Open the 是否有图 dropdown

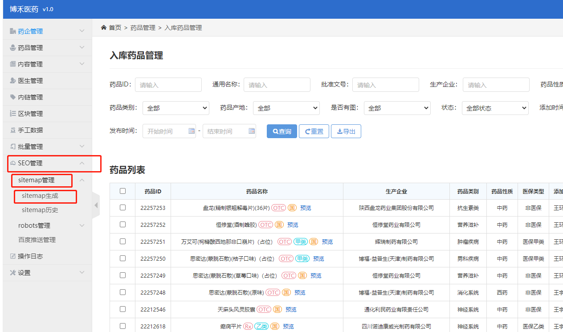[x=397, y=108]
